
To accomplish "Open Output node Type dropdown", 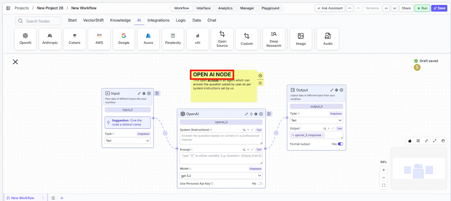I will 317,120.
